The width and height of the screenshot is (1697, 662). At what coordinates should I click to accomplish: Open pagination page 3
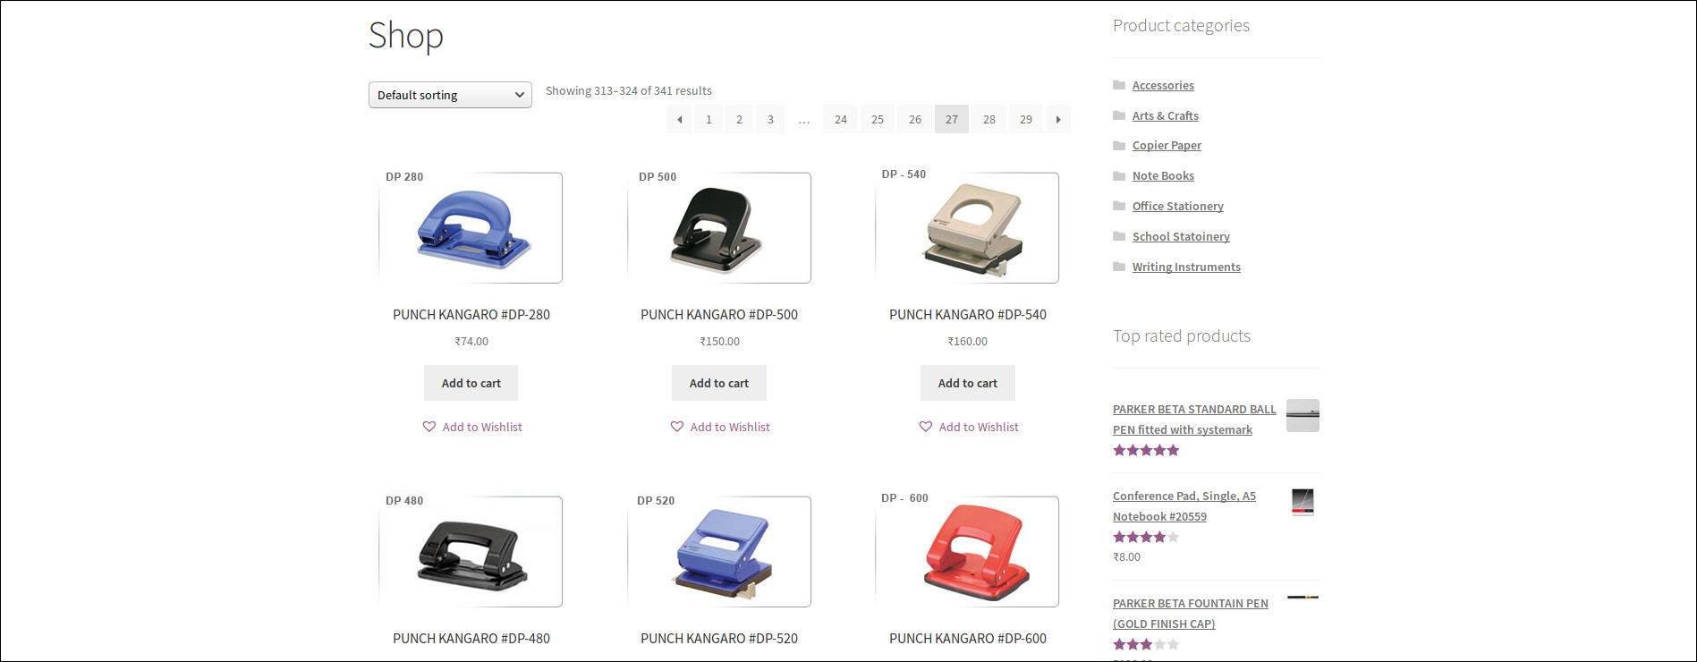tap(770, 119)
